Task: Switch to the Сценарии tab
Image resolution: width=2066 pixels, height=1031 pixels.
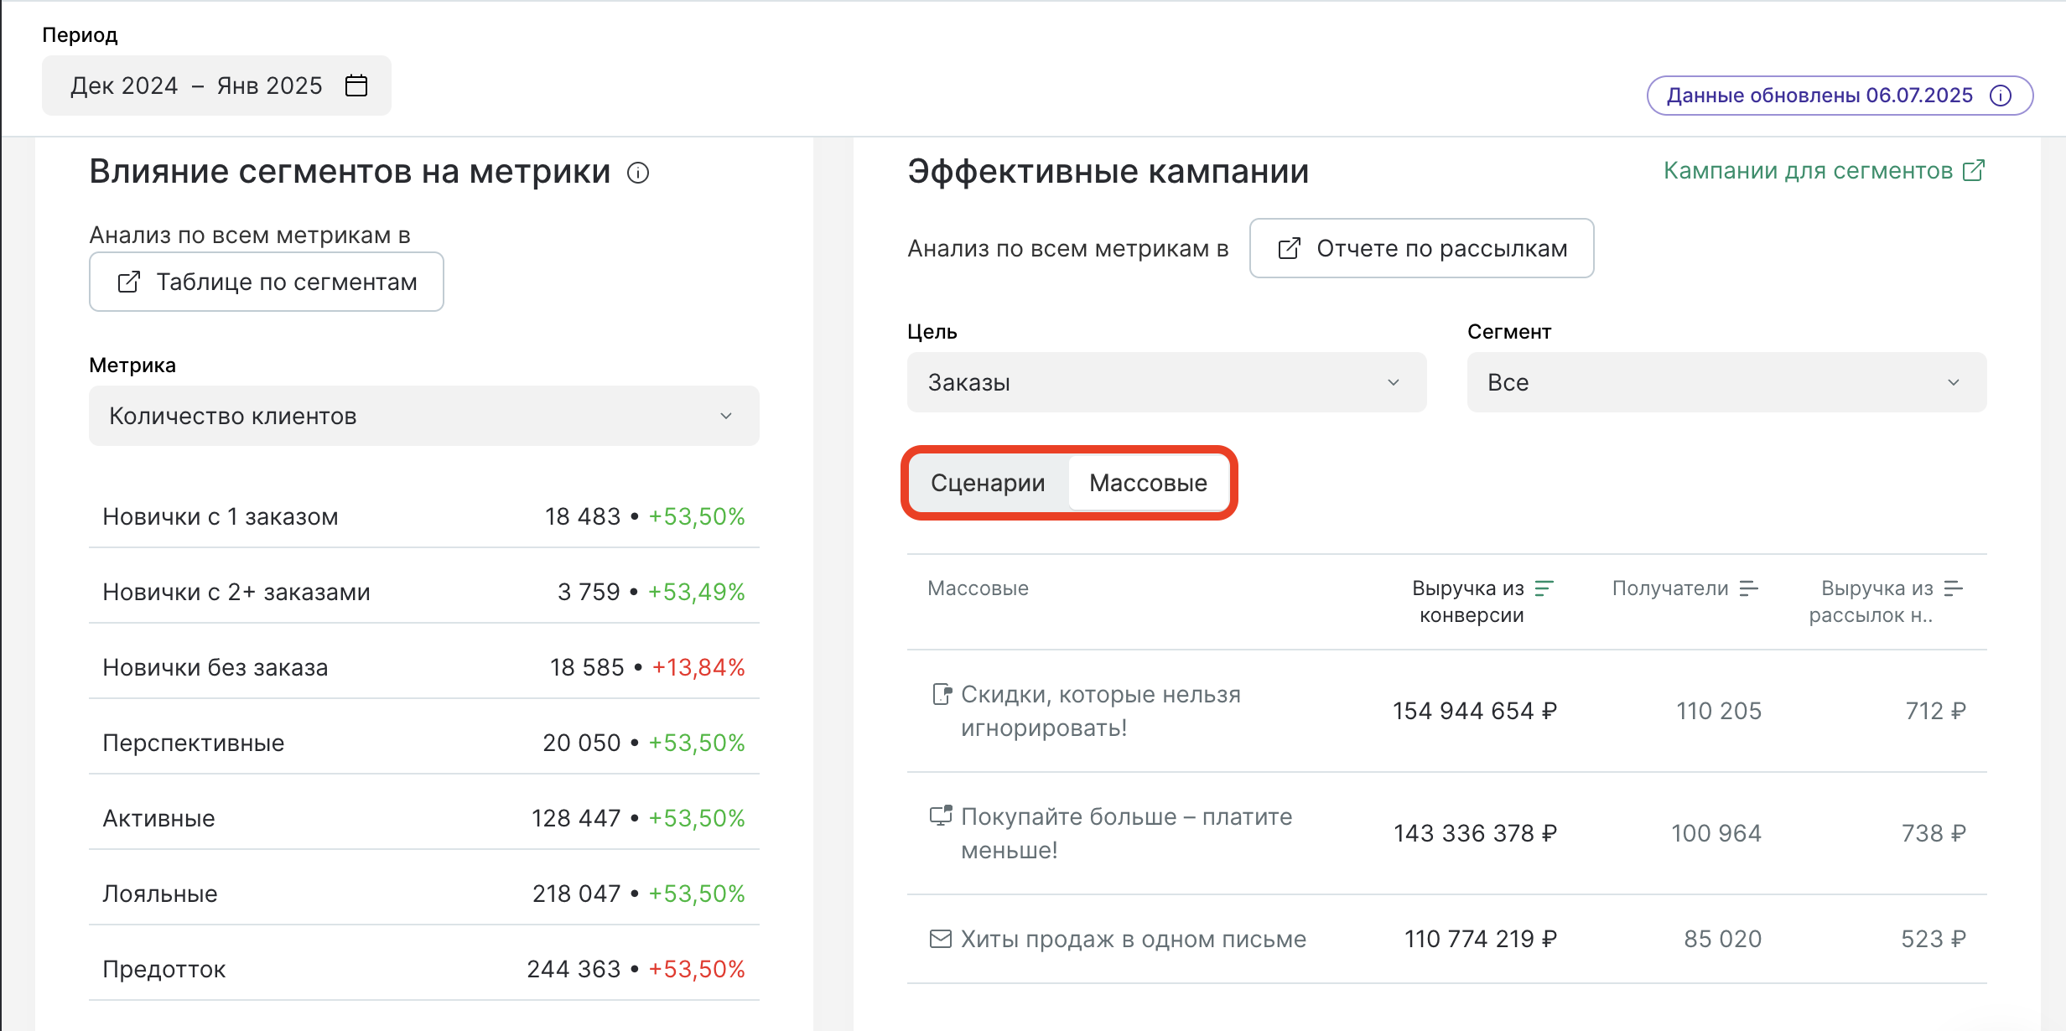Action: (x=988, y=483)
